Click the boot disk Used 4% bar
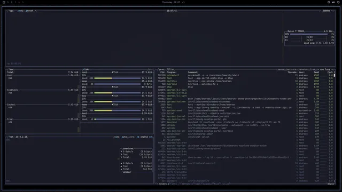 click(x=118, y=119)
